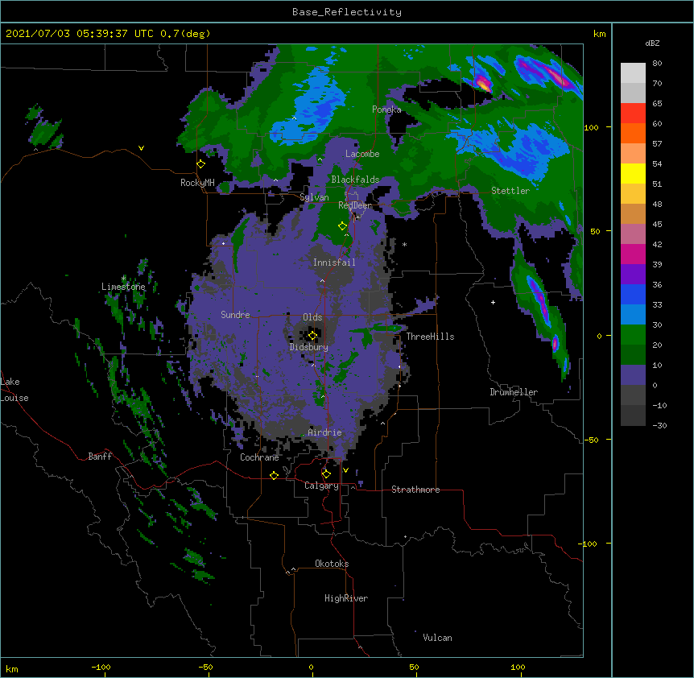
Task: Click the Olds city label
Action: [312, 317]
